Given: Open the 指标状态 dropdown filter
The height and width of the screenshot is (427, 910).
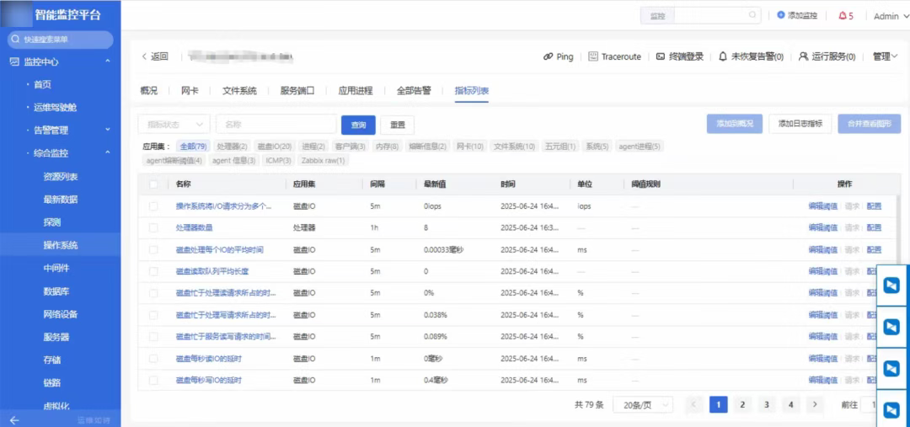Looking at the screenshot, I should (x=174, y=125).
